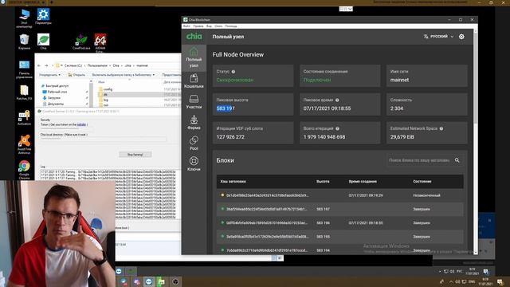Image resolution: width=510 pixels, height=287 pixels.
Task: Select the db folder in Explorer
Action: [x=105, y=94]
